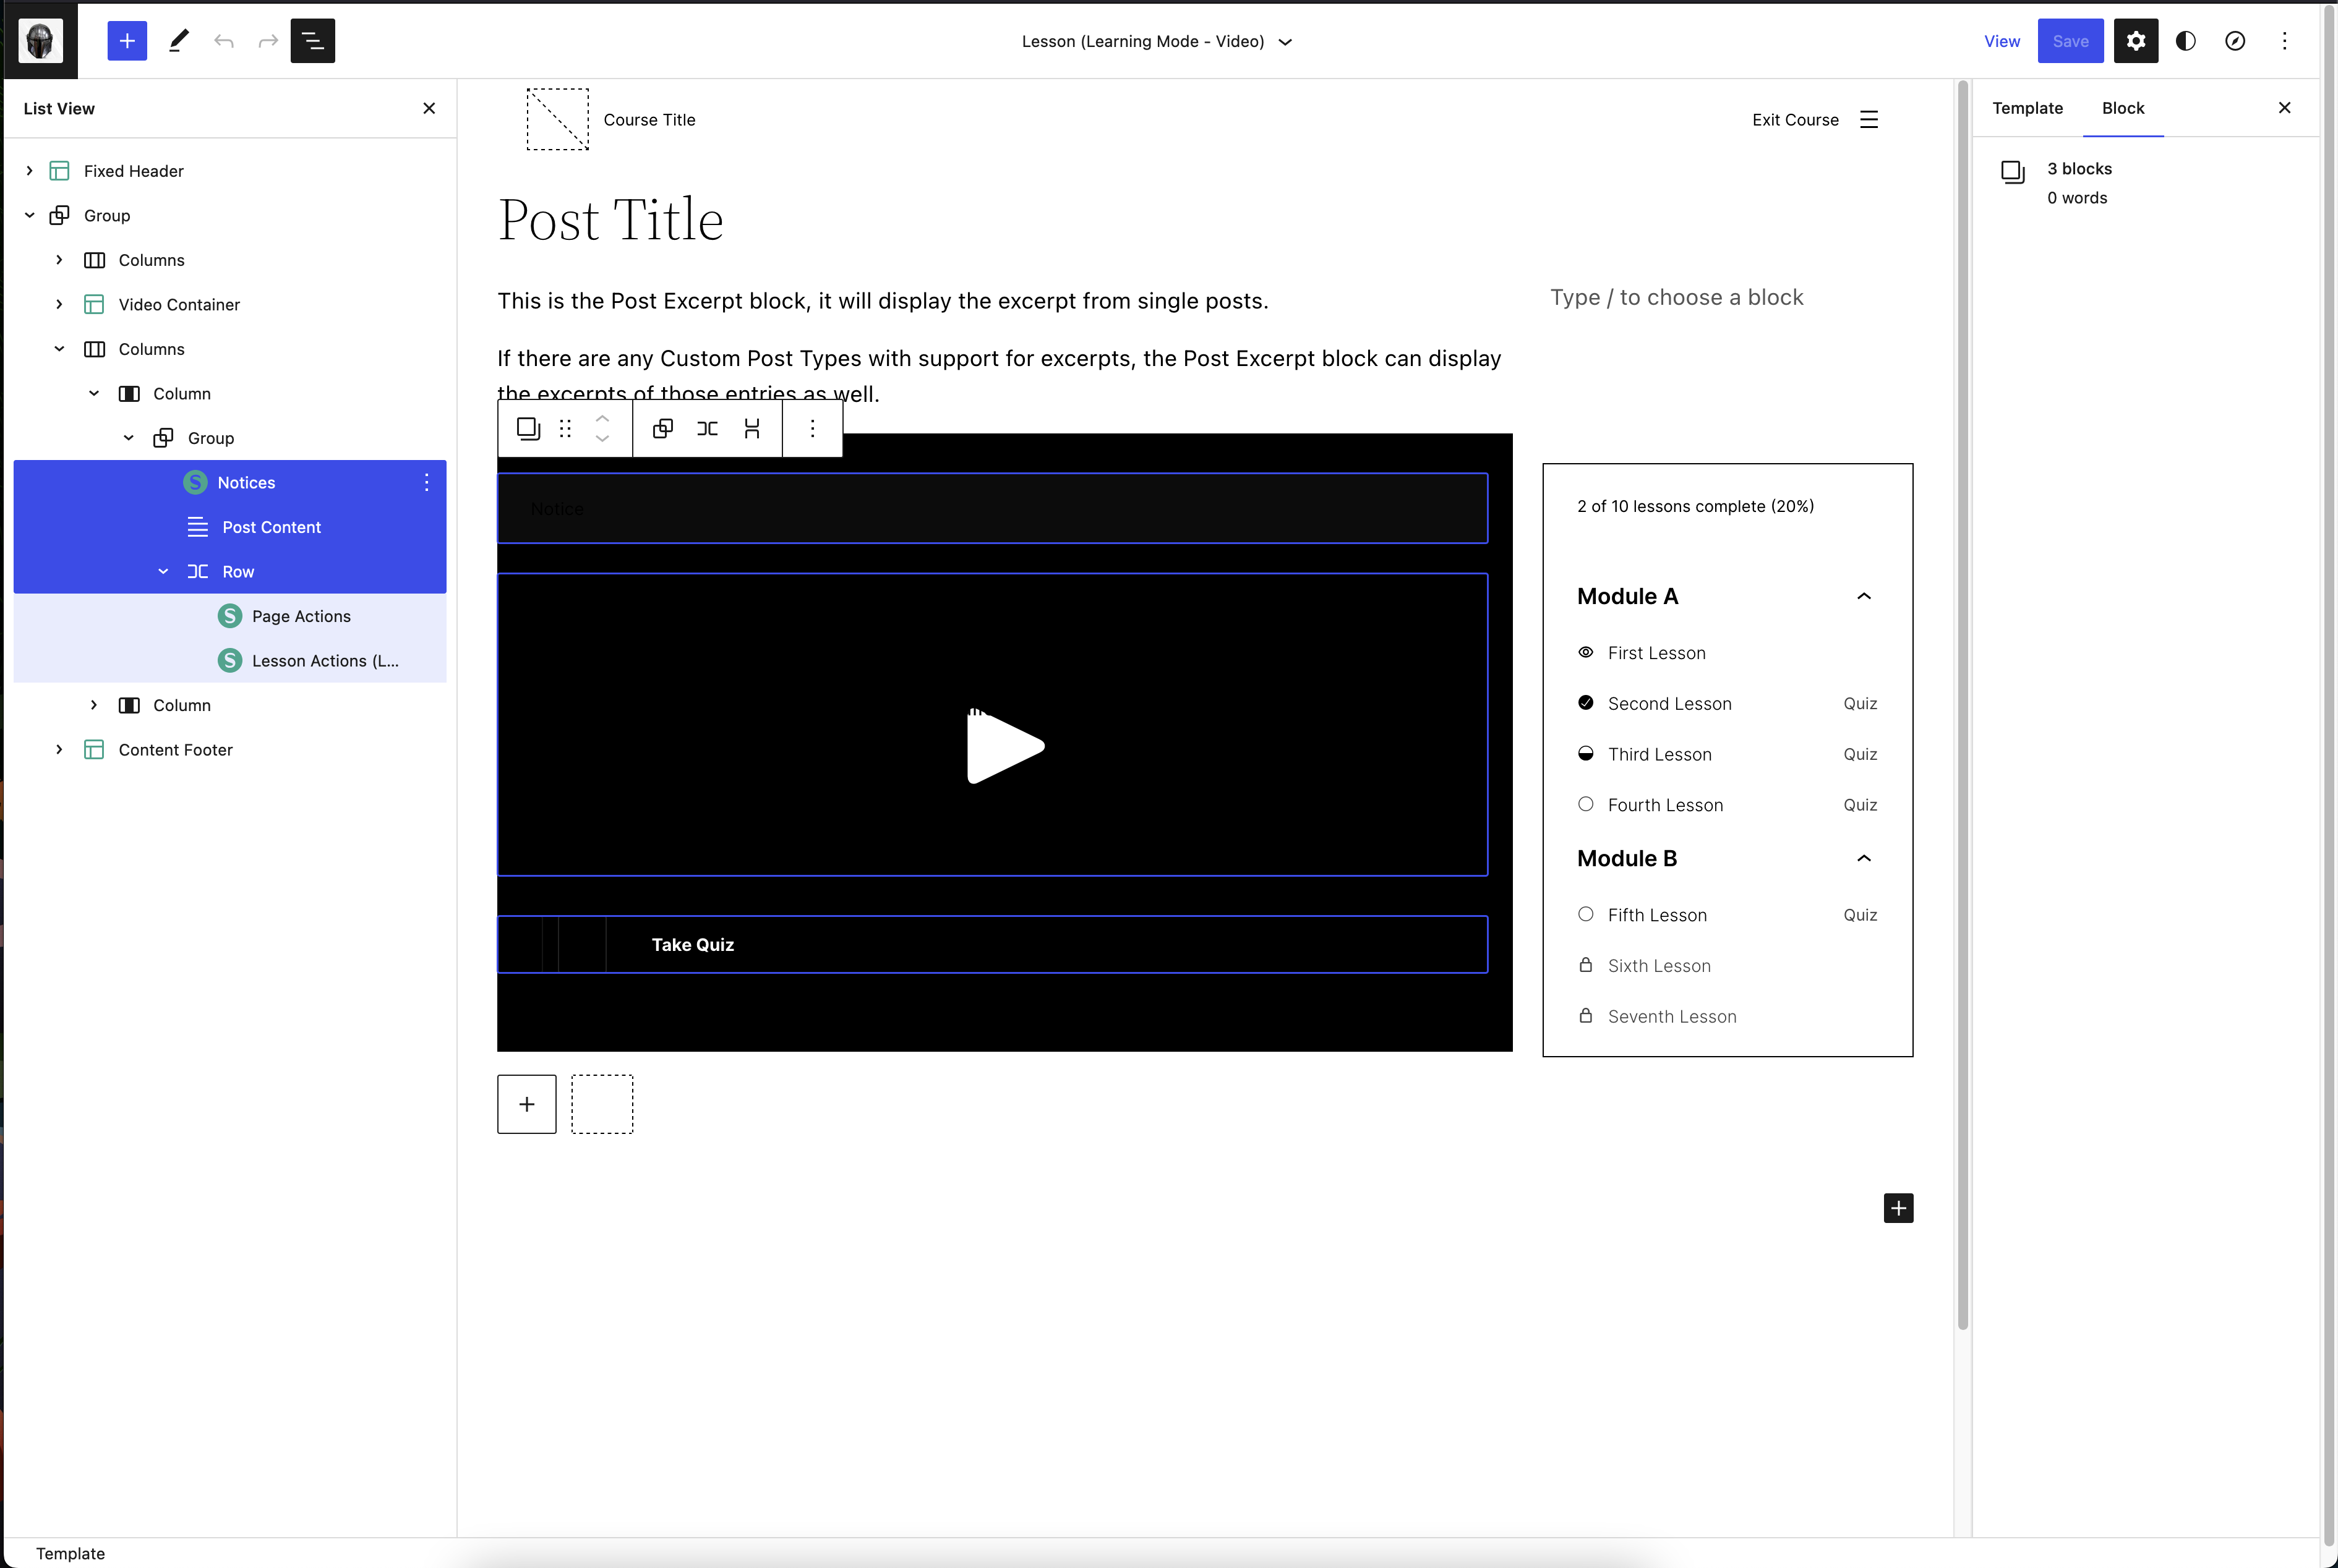Click the video play button
Viewport: 2338px width, 1568px height.
(1003, 747)
